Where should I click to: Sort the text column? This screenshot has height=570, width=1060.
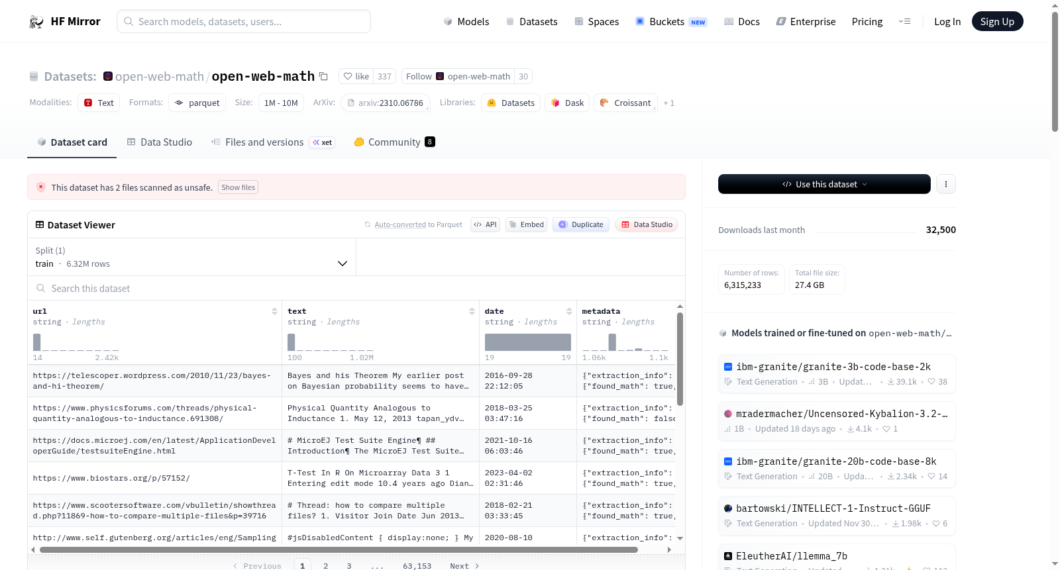pos(472,311)
